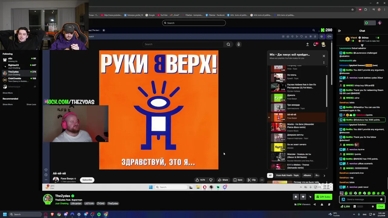Screen dimensions: 388x218
Task: Open the chat emote picker smiley
Action: tap(381, 200)
